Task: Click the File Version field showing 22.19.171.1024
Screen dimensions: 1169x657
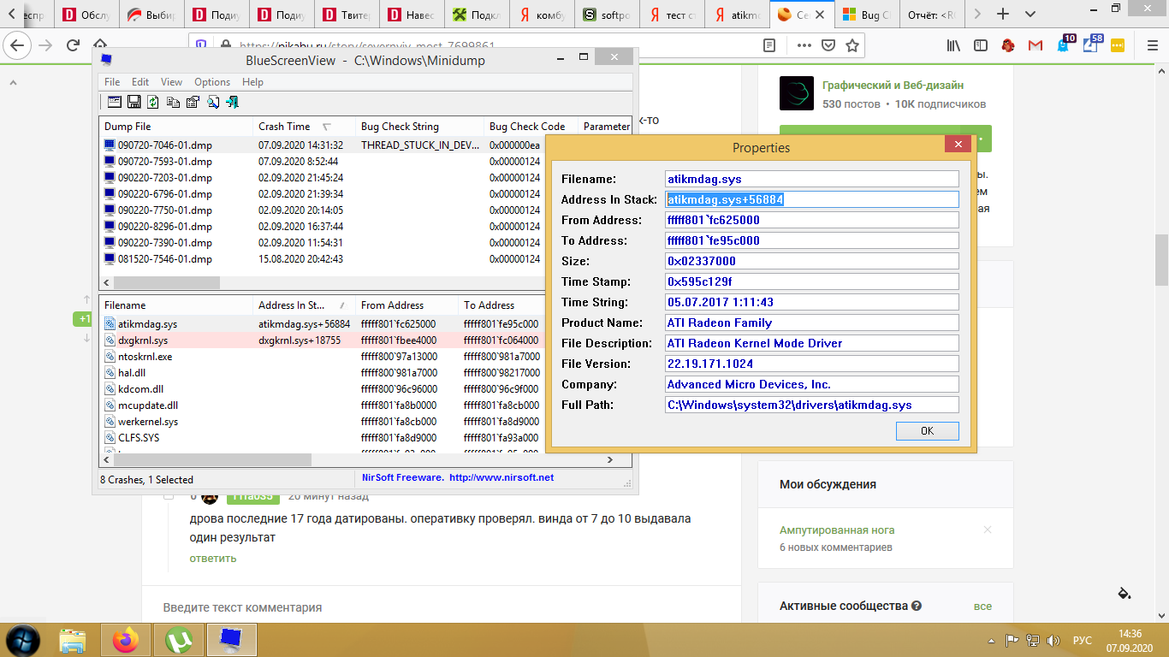Action: click(812, 364)
